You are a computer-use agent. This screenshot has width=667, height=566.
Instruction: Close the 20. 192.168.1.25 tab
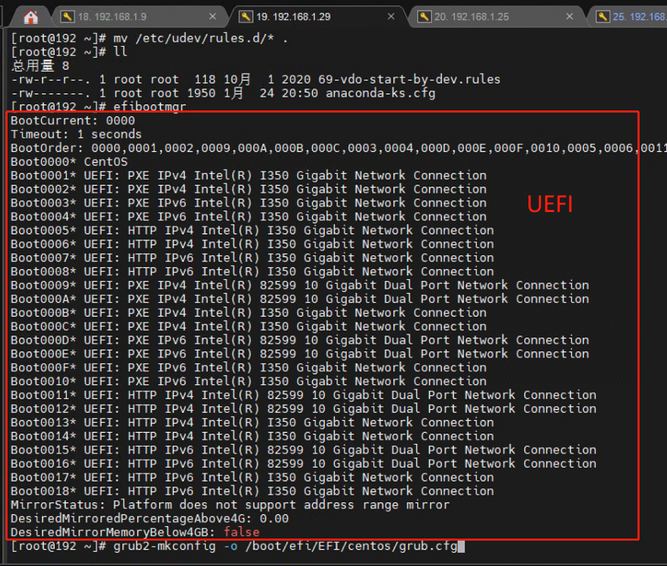coord(570,16)
